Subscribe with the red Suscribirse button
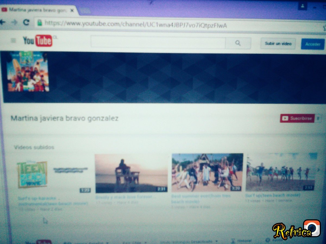326x244 pixels. [297, 118]
